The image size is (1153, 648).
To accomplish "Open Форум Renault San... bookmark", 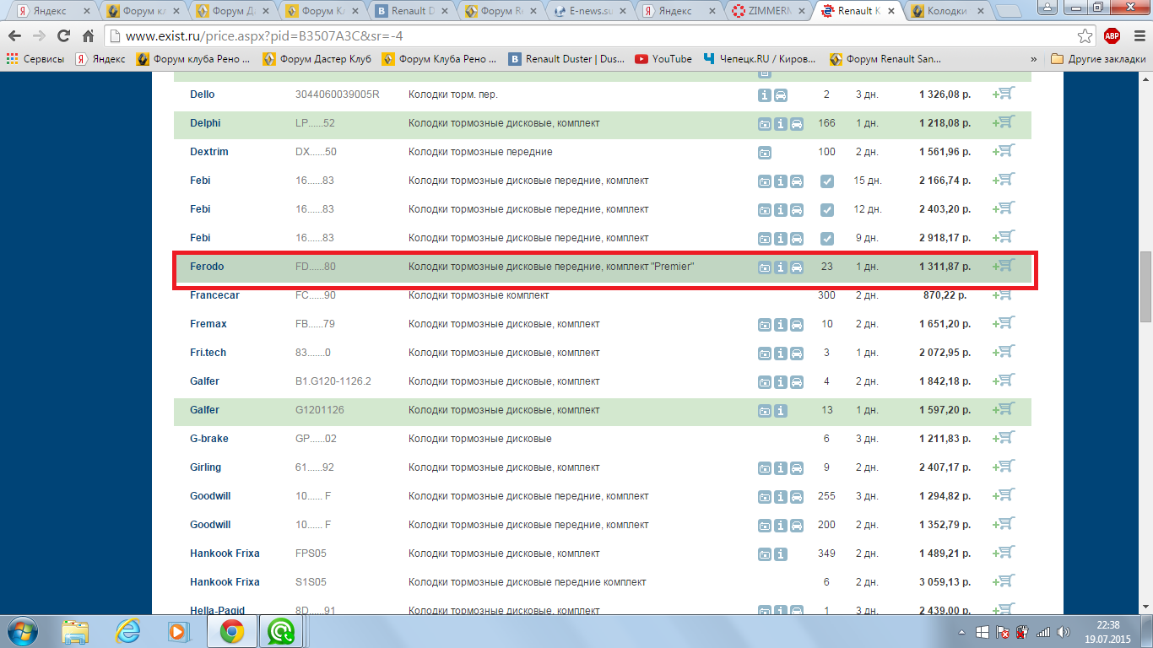I will [885, 59].
